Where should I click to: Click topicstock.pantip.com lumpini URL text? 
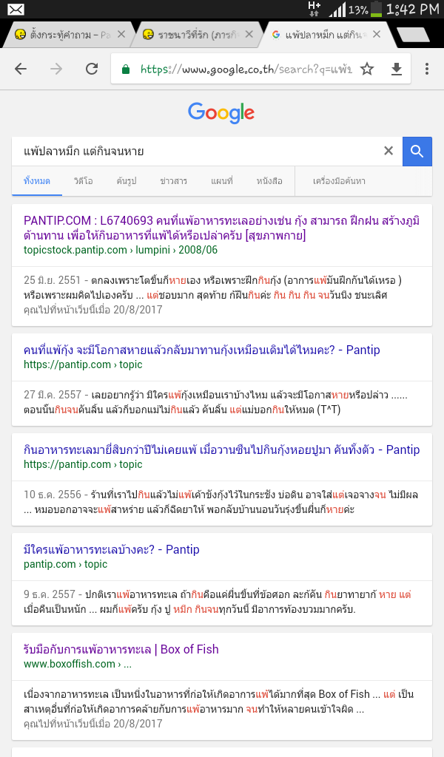point(121,250)
